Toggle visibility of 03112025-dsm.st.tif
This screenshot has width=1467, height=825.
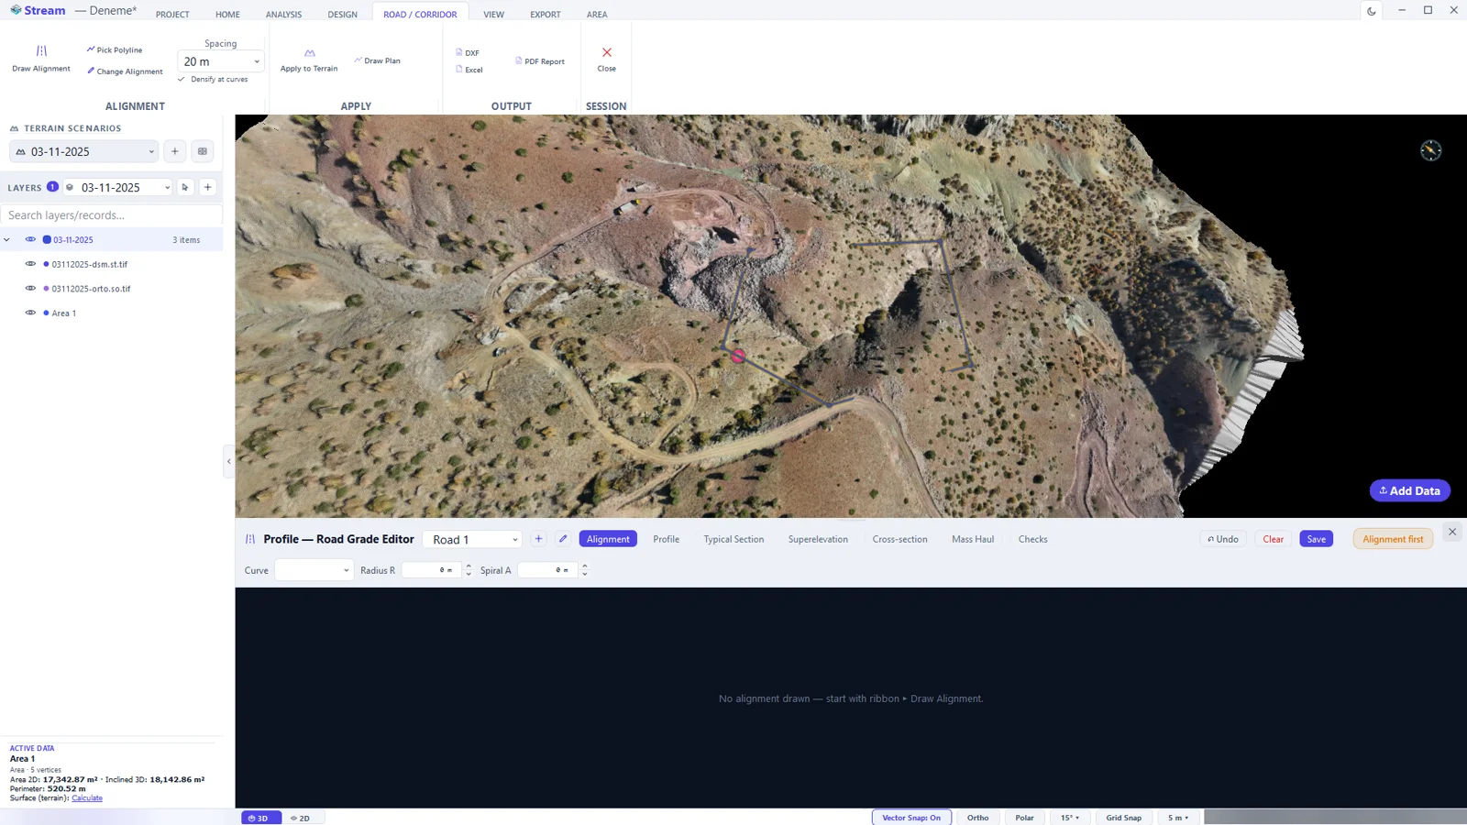pyautogui.click(x=30, y=264)
